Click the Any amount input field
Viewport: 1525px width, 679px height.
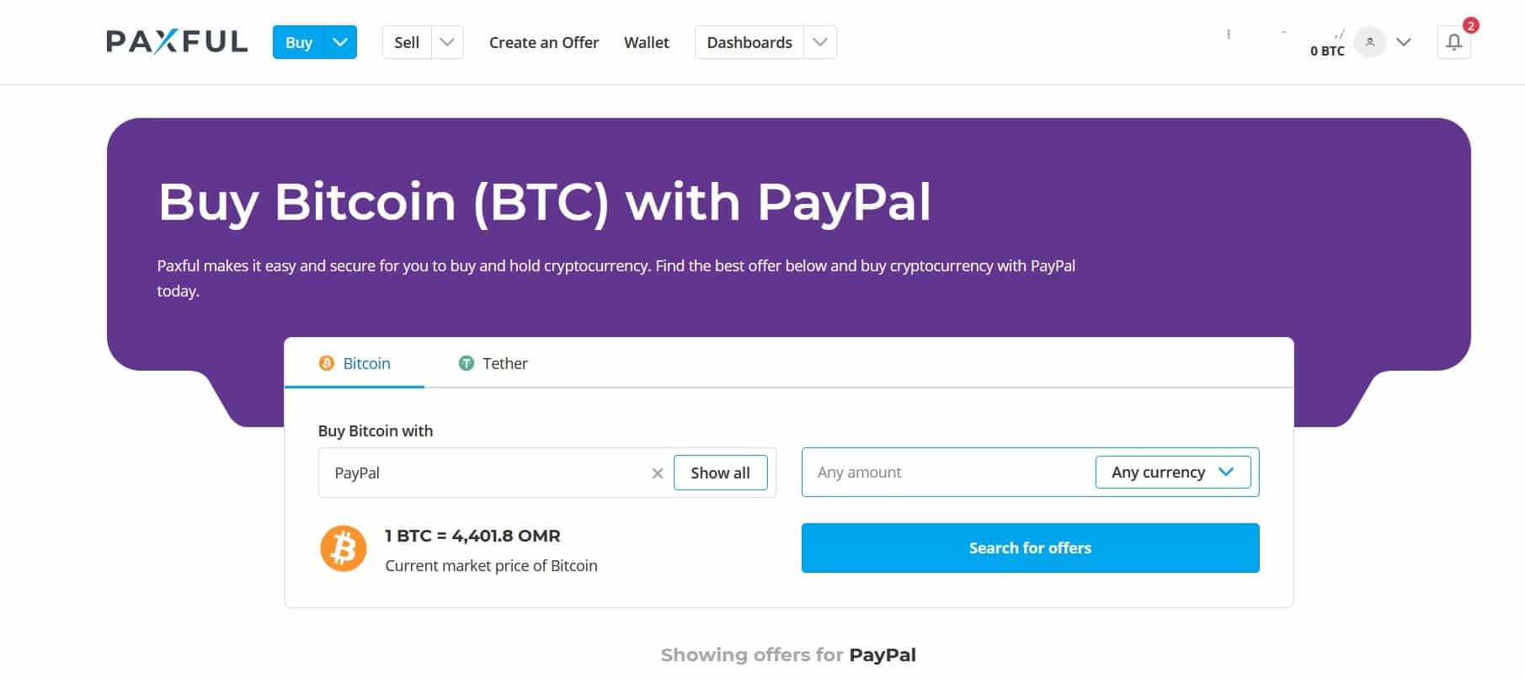point(926,472)
